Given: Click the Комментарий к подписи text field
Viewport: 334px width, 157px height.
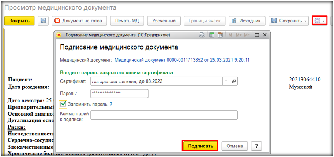Looking at the screenshot, I should click(x=164, y=115).
